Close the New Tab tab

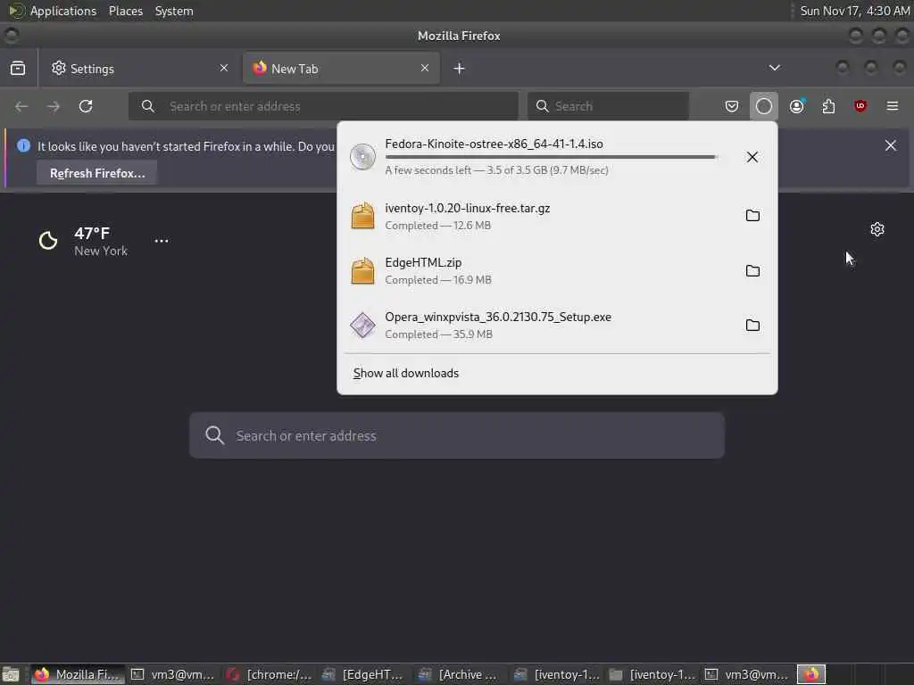425,68
